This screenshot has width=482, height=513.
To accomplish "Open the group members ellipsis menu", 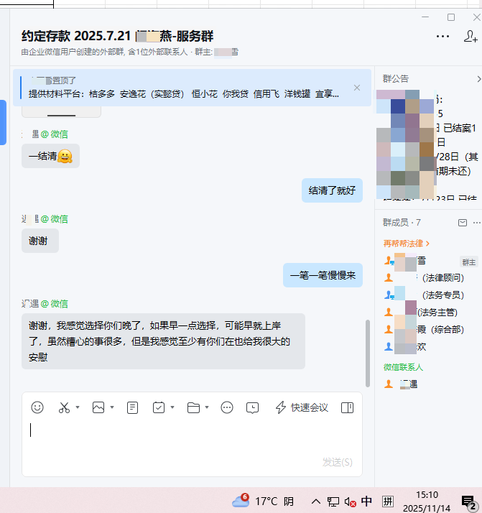I will tap(477, 223).
